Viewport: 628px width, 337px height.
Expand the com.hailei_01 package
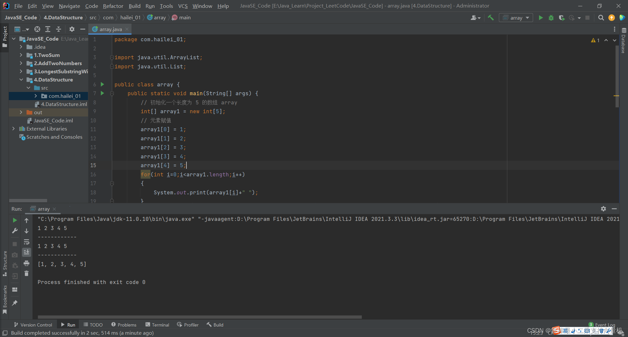[36, 96]
